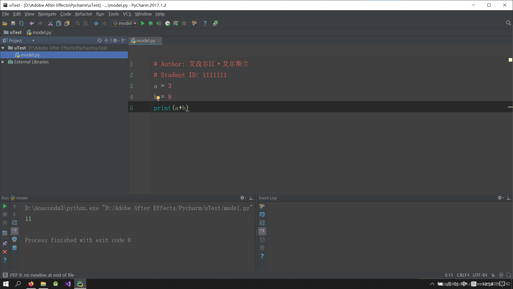Open Project panel gear settings dropdown
The image size is (513, 289).
point(116,40)
